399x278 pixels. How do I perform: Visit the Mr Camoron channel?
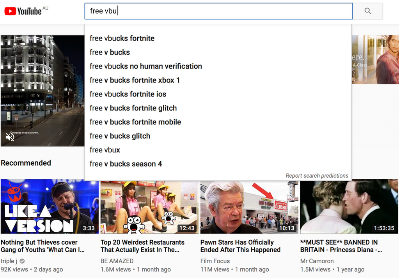(x=317, y=261)
